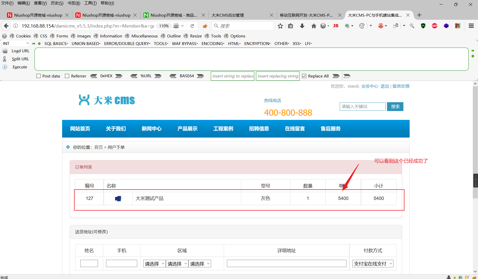Open the downloads arrow icon

(302, 26)
